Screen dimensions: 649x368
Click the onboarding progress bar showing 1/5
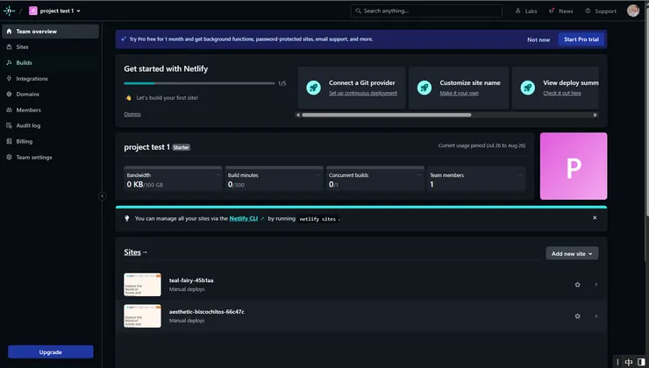[x=199, y=83]
